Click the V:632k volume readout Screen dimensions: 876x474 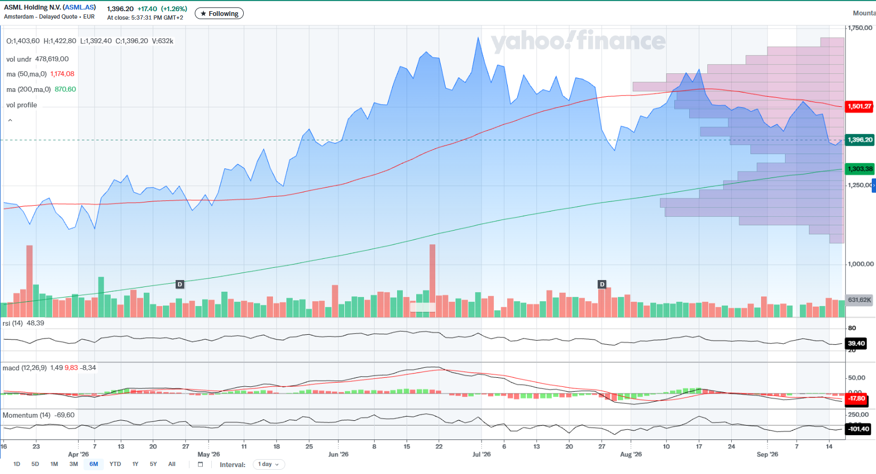point(163,41)
